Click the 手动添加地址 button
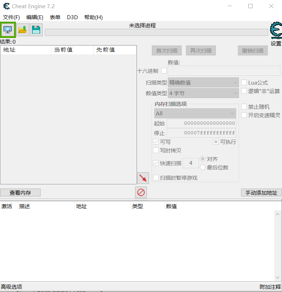Image resolution: width=282 pixels, height=292 pixels. 261,193
